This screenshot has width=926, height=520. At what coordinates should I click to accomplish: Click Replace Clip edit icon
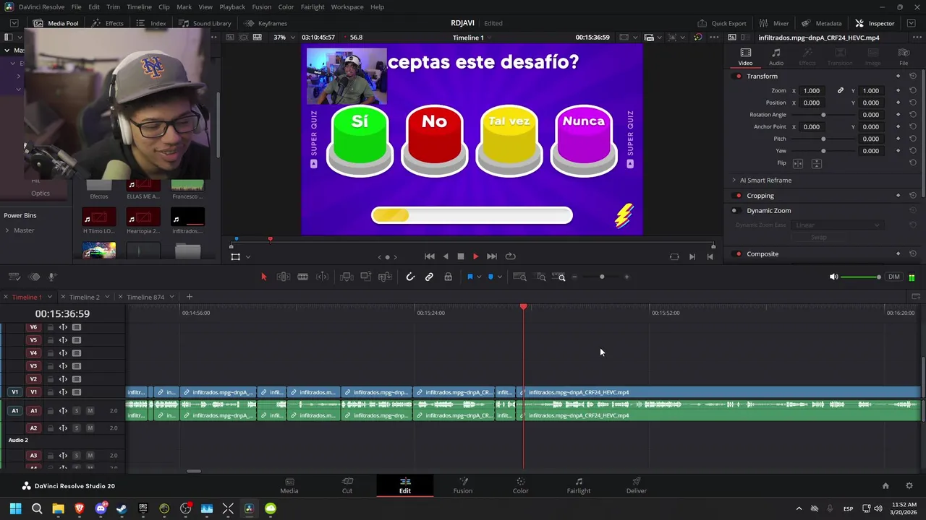[x=385, y=277]
